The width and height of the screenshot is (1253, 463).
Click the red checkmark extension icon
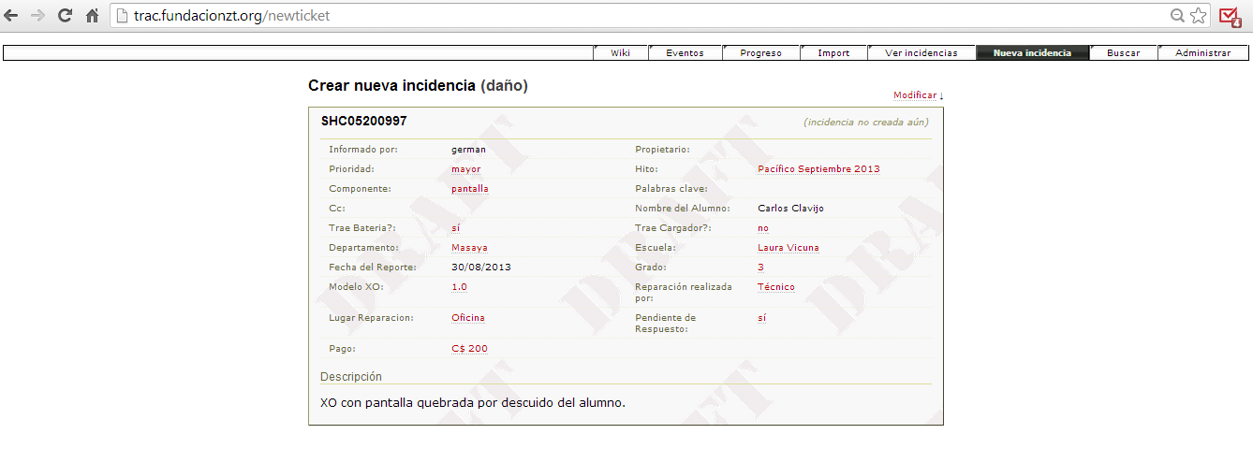pyautogui.click(x=1230, y=16)
